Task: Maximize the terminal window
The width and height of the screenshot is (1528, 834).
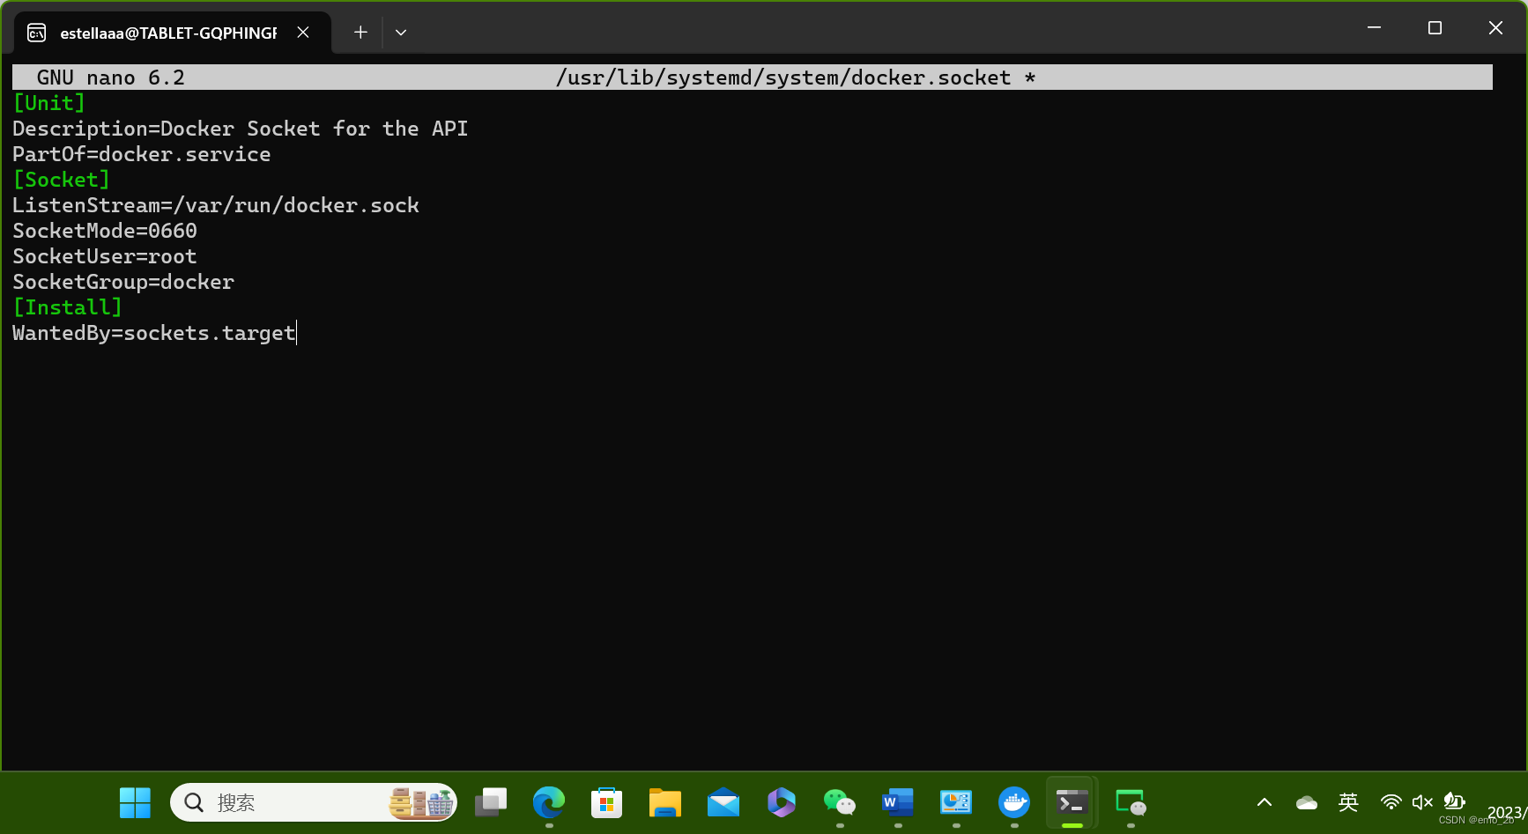Action: pyautogui.click(x=1435, y=28)
